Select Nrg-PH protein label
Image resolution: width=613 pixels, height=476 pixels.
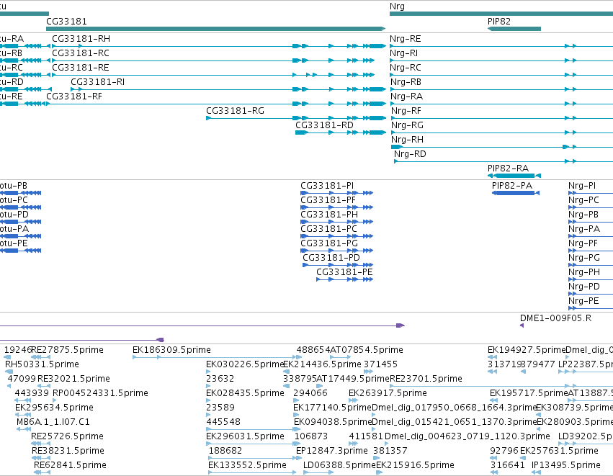(x=583, y=272)
